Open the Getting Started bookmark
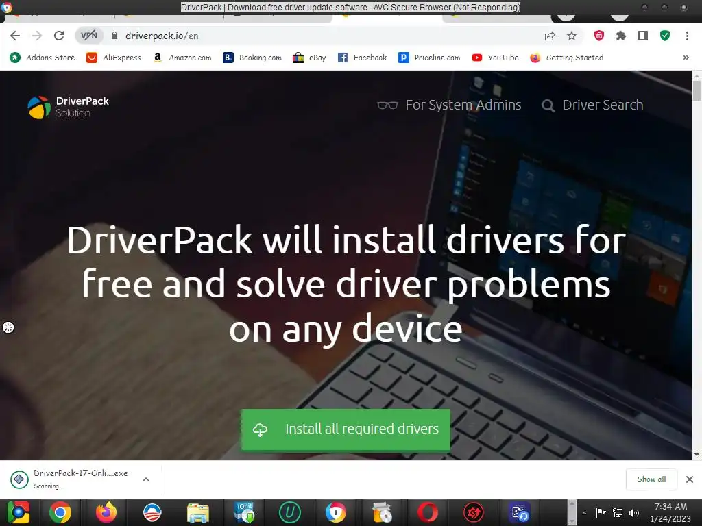Image resolution: width=702 pixels, height=526 pixels. click(x=567, y=58)
